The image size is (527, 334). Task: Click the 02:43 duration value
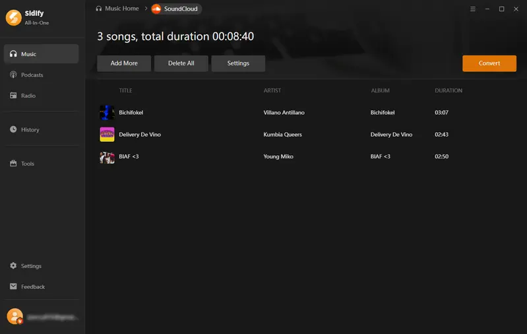(x=442, y=134)
